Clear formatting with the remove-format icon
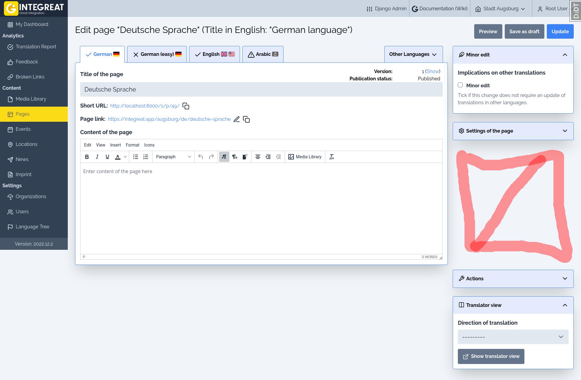581x380 pixels. 332,157
